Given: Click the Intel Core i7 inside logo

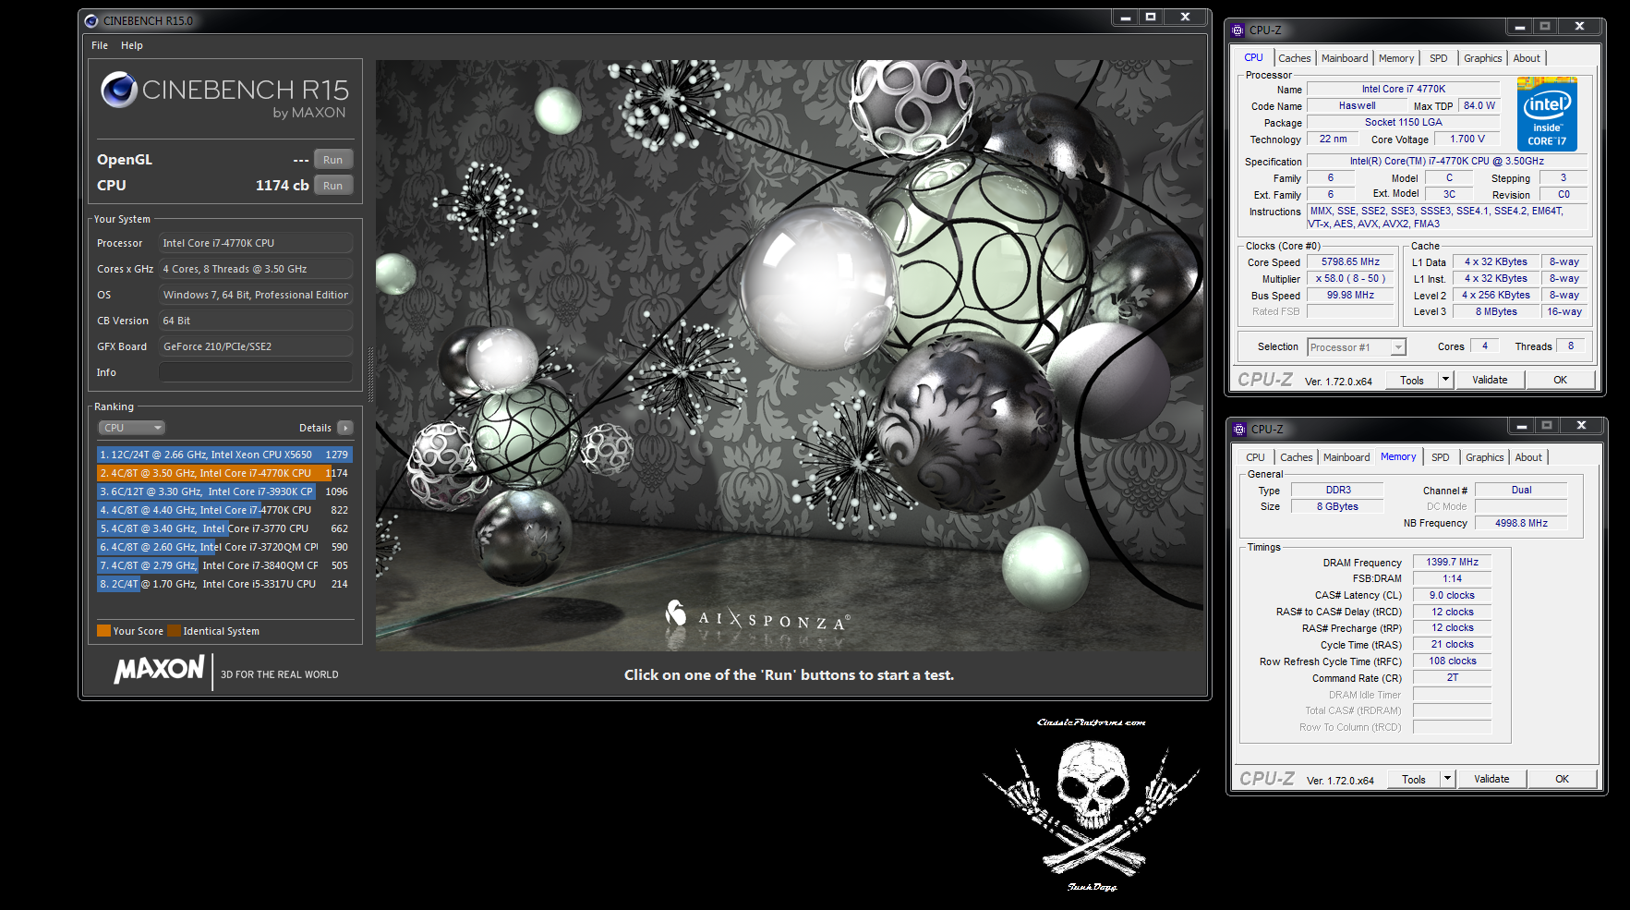Looking at the screenshot, I should [1547, 115].
